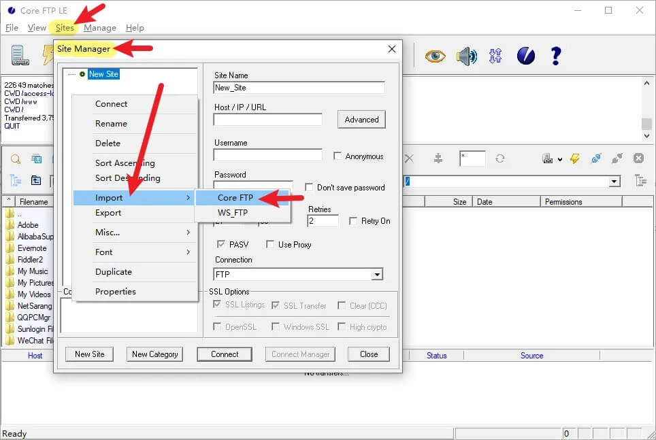This screenshot has height=440, width=656.
Task: Click the Site Name field
Action: point(299,88)
